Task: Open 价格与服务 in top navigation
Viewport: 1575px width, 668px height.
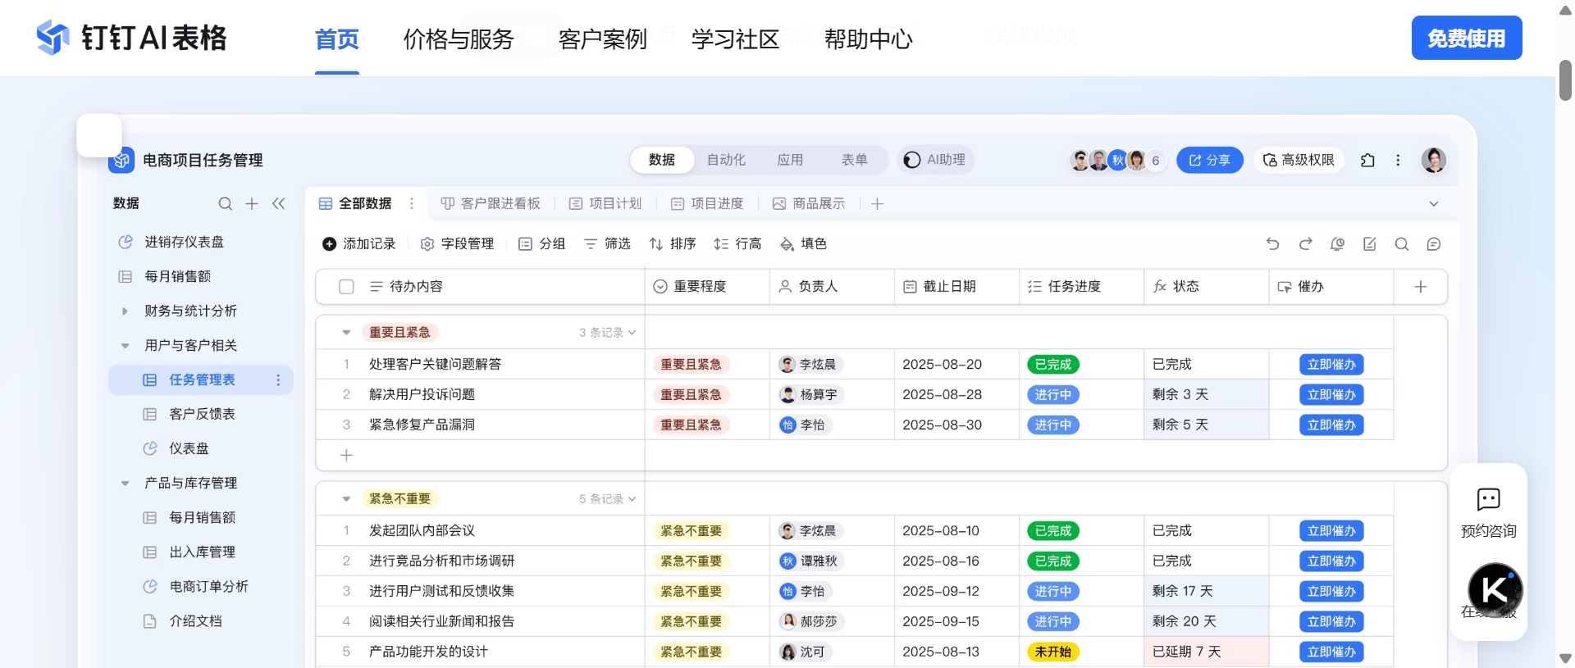Action: click(458, 39)
